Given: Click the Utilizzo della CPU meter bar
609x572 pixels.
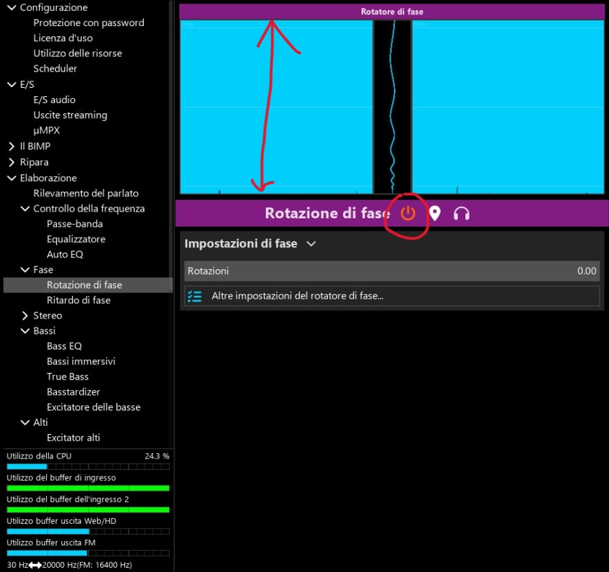Looking at the screenshot, I should pos(88,466).
